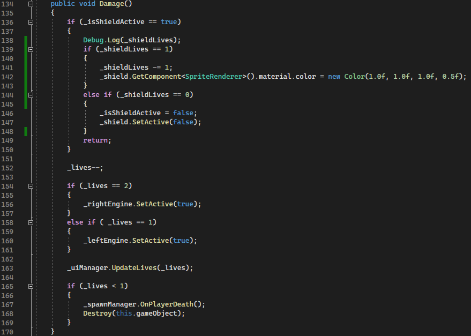
Task: Collapse the else if _shieldLives == 0 block
Action: coord(31,94)
